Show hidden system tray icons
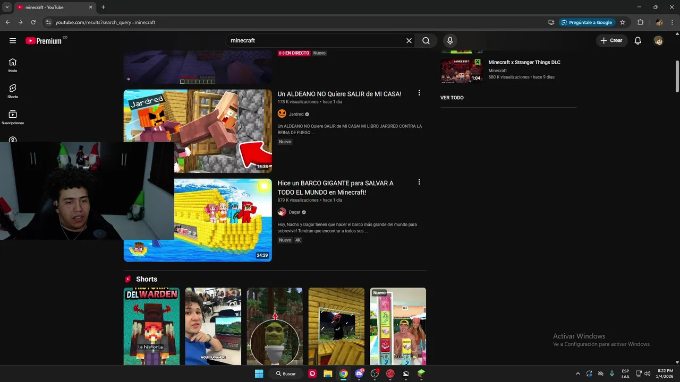The width and height of the screenshot is (680, 382). click(577, 374)
